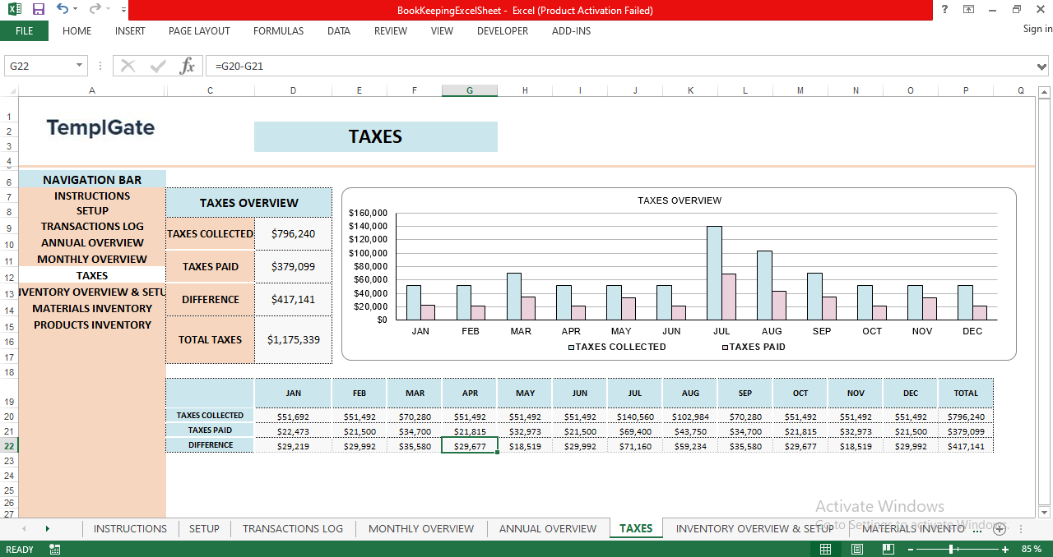Open the DATA ribbon tab

coord(339,31)
